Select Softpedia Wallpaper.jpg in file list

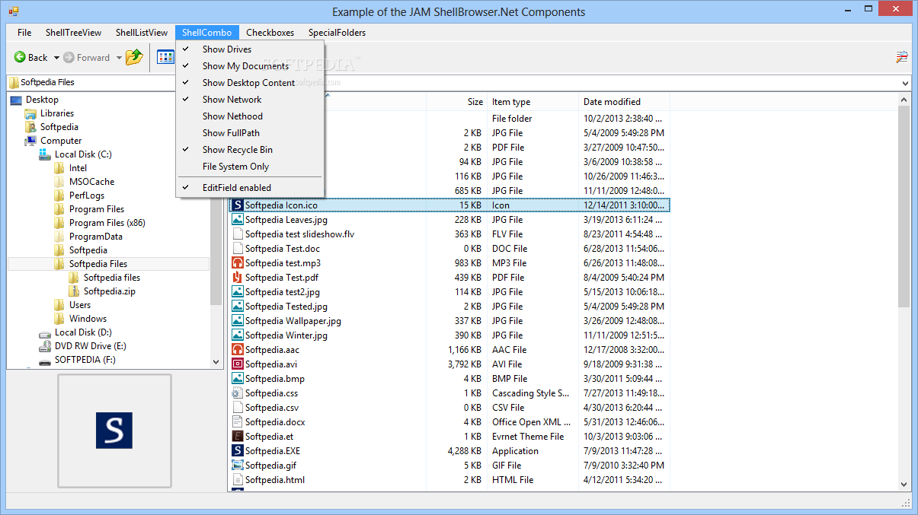293,320
